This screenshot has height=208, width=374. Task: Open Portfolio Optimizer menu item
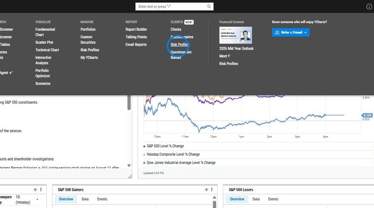point(42,73)
